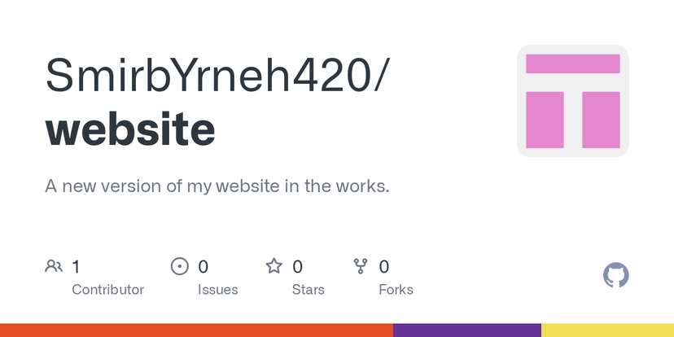Screen dimensions: 674x337
Task: Open the pink identicon avatar image
Action: (573, 101)
